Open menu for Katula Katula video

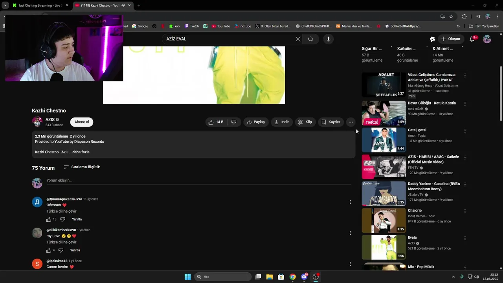pos(465,104)
